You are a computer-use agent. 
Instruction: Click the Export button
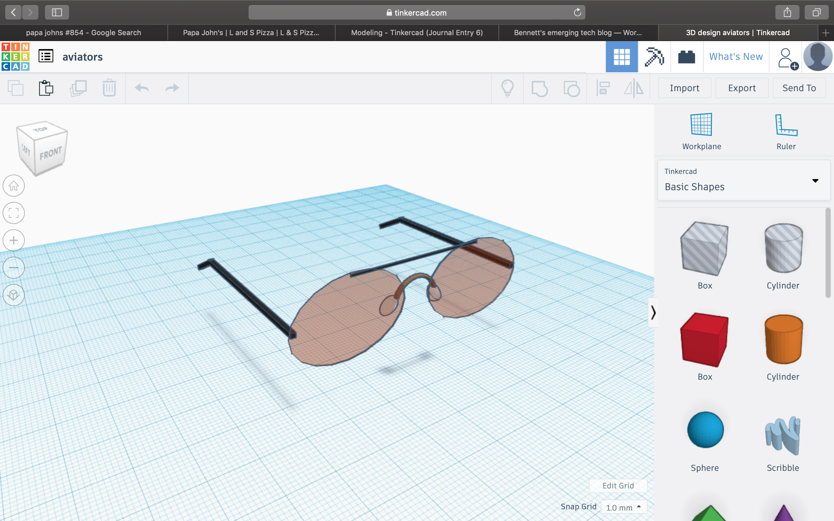(741, 88)
